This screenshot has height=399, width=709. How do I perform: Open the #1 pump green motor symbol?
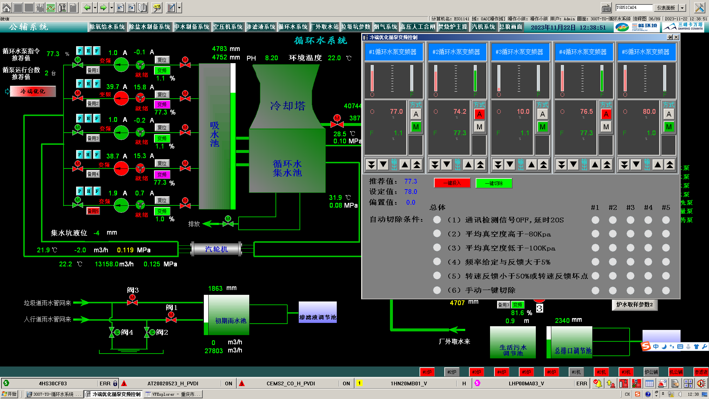(121, 65)
